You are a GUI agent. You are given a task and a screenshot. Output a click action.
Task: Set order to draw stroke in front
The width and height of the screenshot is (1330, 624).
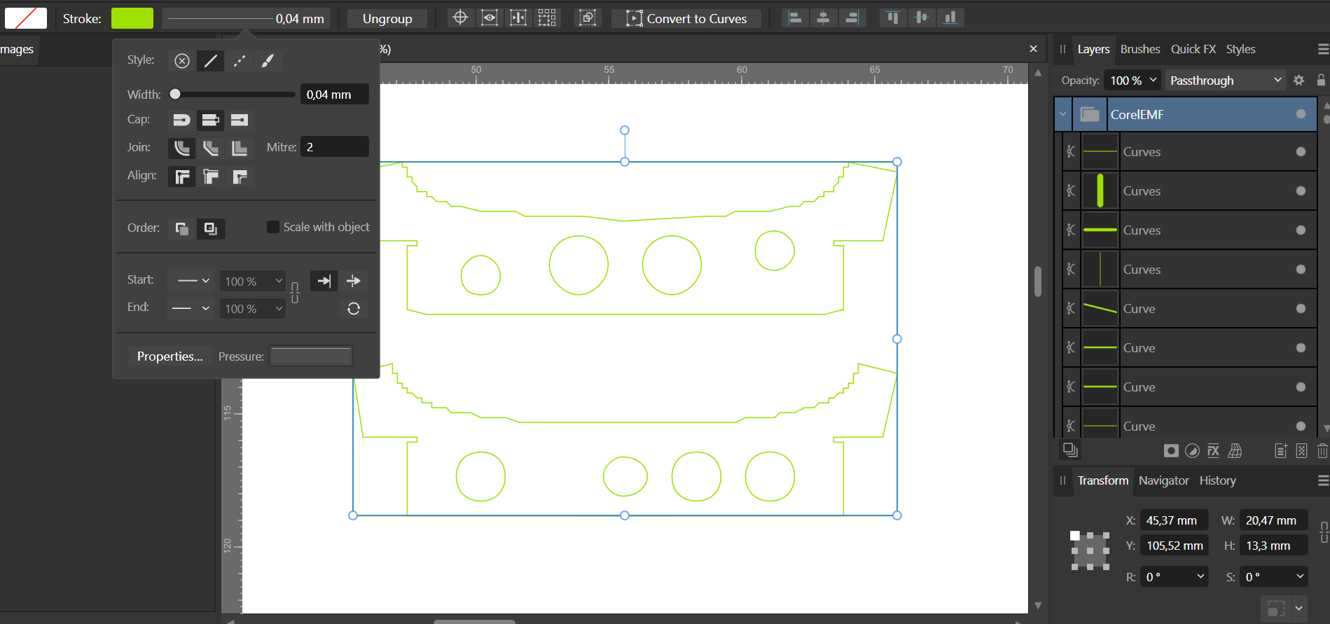[211, 228]
